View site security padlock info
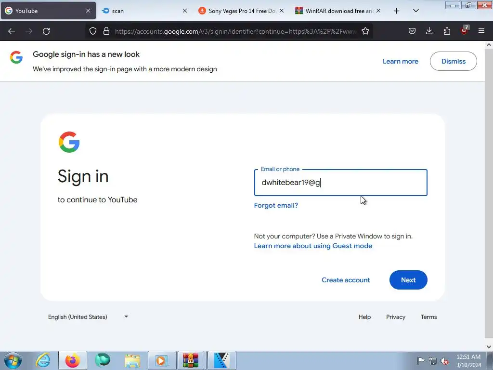 (x=106, y=31)
